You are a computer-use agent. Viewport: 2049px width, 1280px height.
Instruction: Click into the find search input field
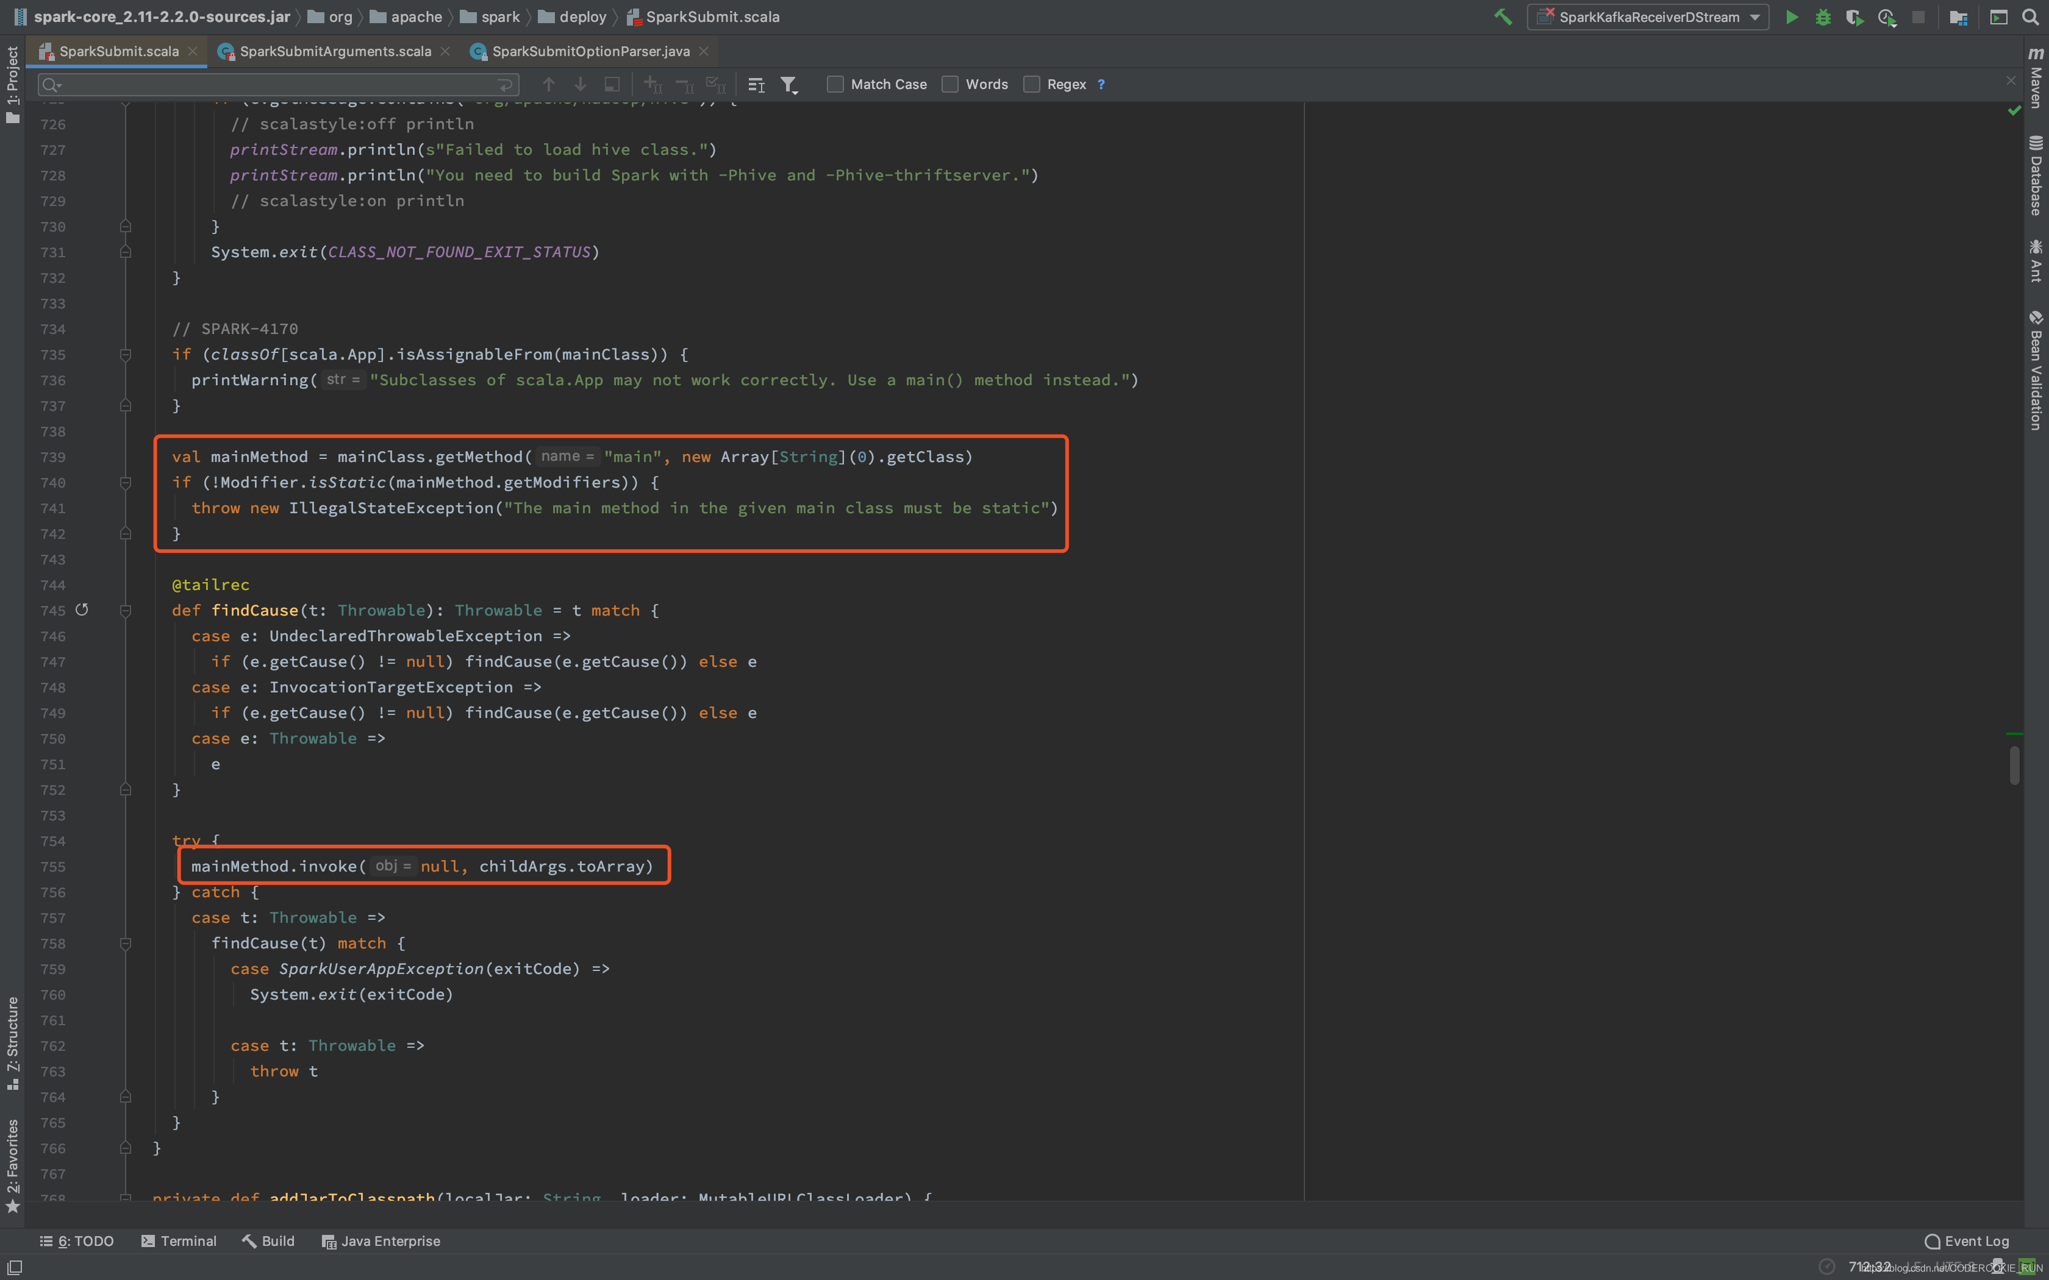tap(279, 85)
